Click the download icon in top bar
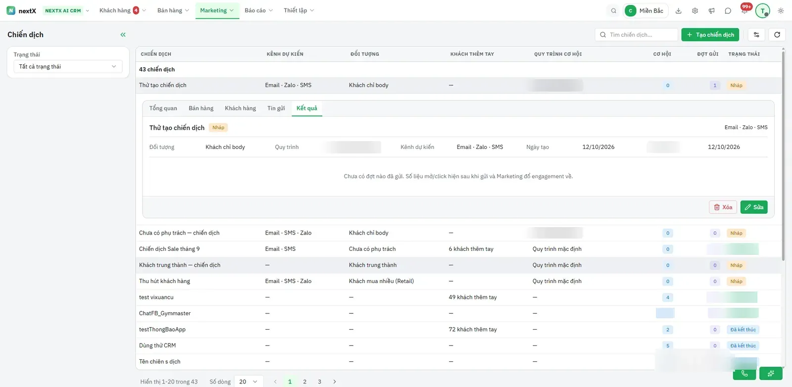Image resolution: width=792 pixels, height=387 pixels. pyautogui.click(x=679, y=11)
